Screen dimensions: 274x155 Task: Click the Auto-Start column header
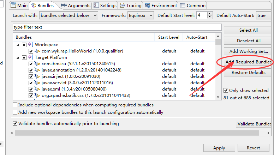[x=197, y=37]
